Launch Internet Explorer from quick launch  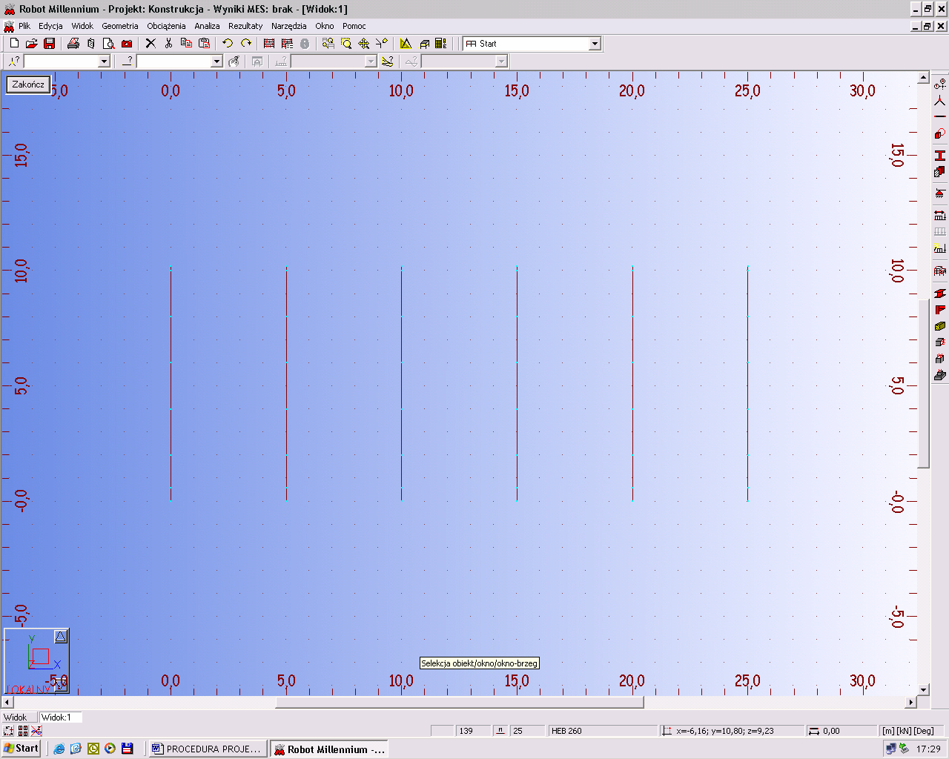(59, 749)
